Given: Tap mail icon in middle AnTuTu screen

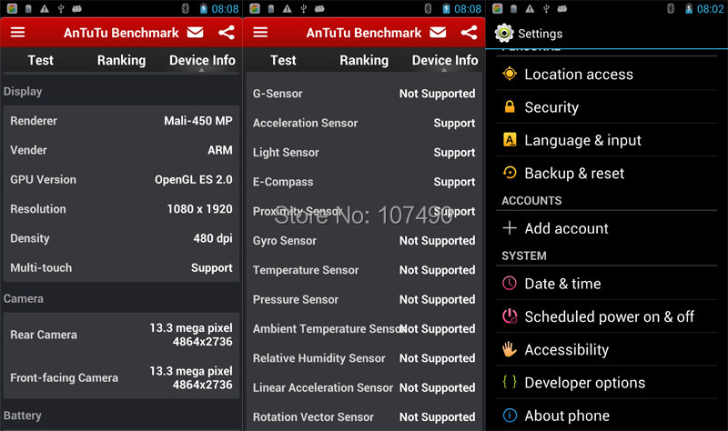Looking at the screenshot, I should 438,32.
